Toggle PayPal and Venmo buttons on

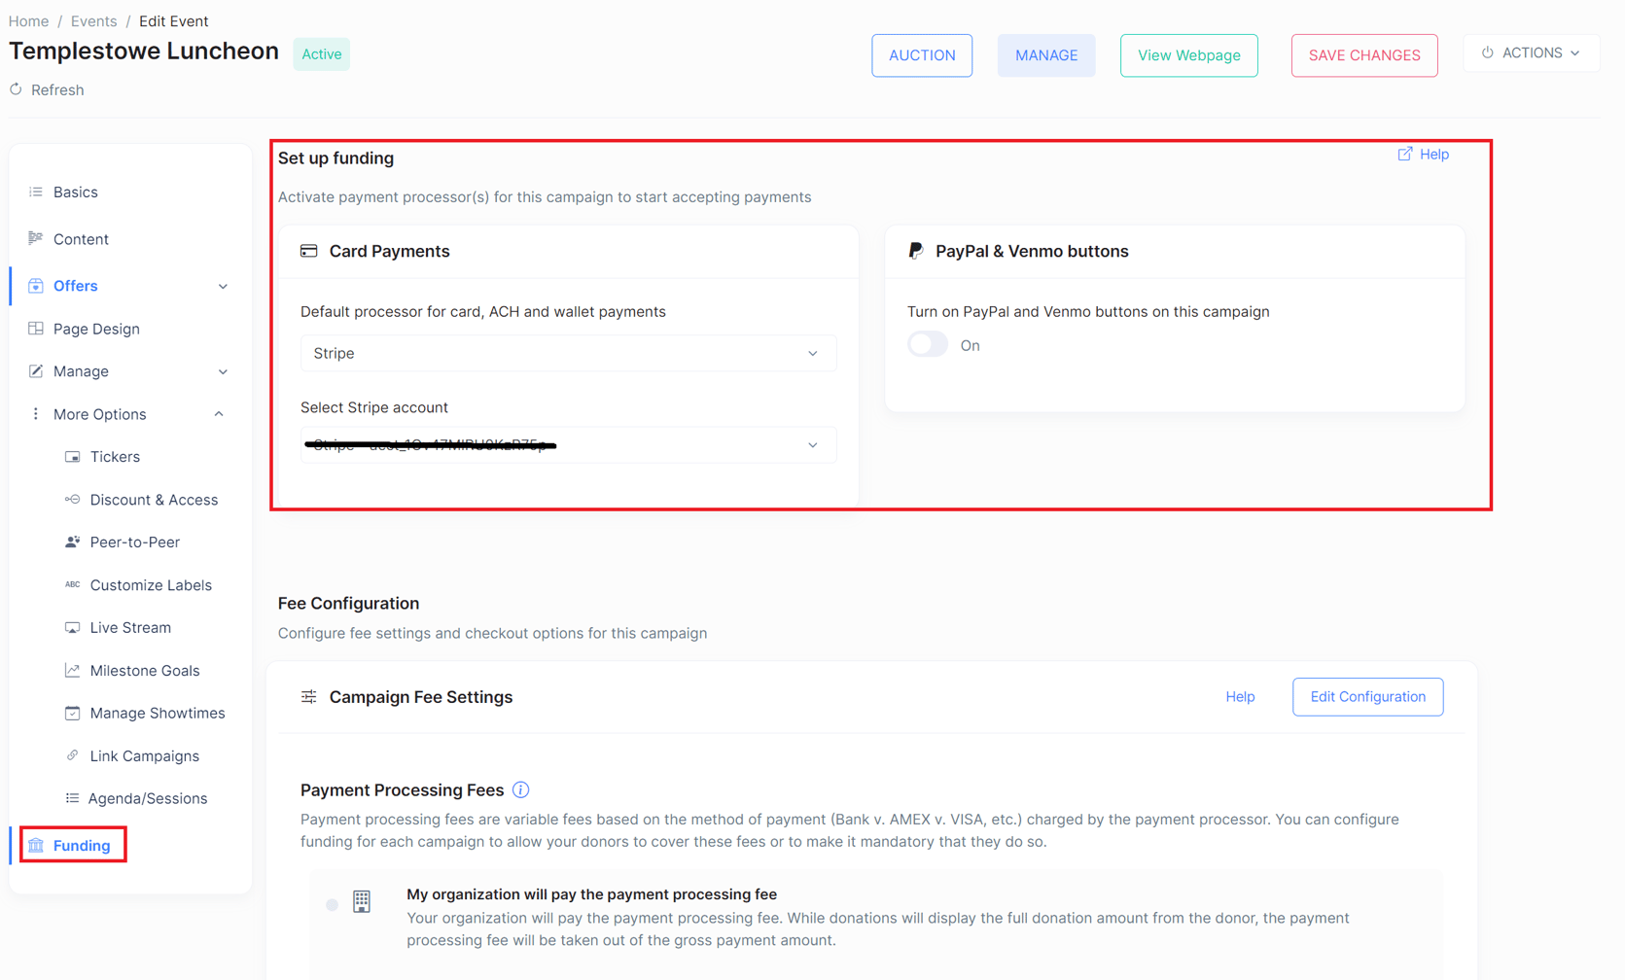(928, 345)
